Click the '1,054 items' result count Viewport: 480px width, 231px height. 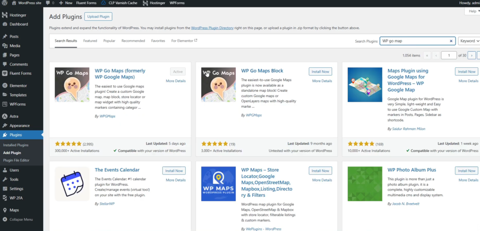(x=411, y=55)
